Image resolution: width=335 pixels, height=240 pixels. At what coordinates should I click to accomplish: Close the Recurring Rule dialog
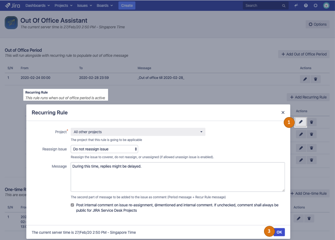(283, 112)
